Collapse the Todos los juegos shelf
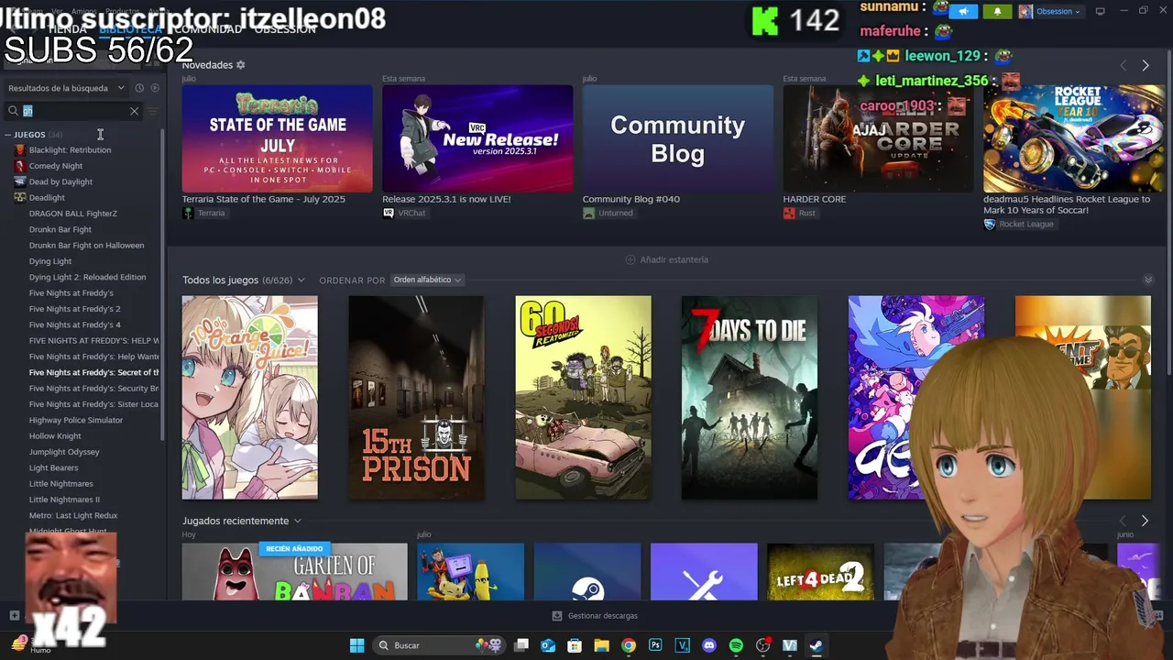 1147,280
